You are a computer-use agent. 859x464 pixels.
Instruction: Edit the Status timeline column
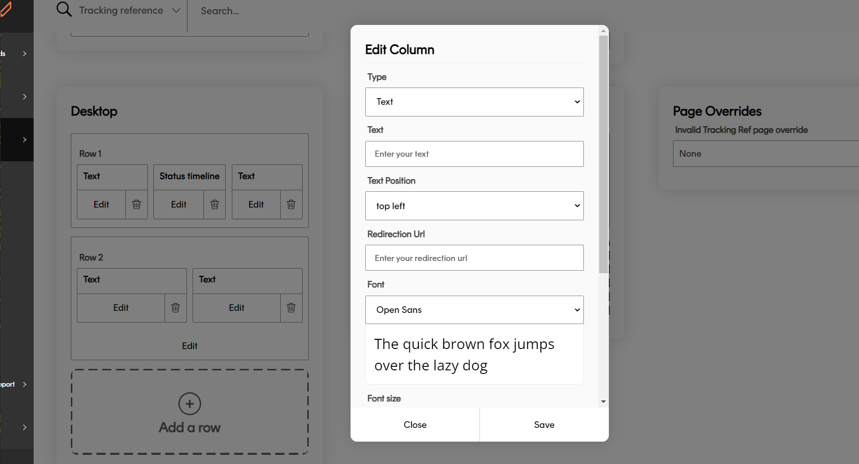point(178,205)
